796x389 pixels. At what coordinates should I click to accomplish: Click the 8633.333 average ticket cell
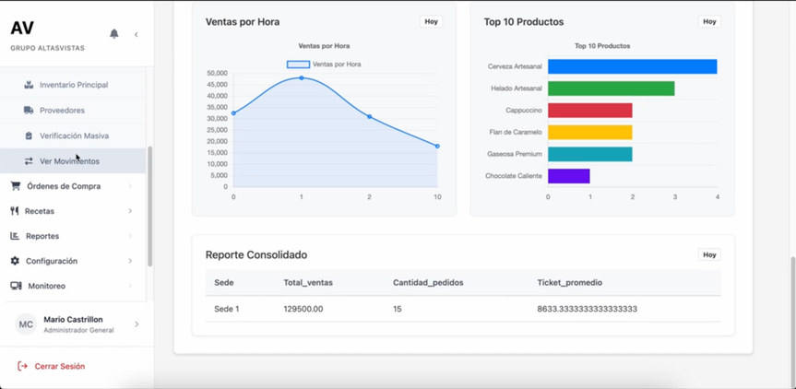coord(587,309)
